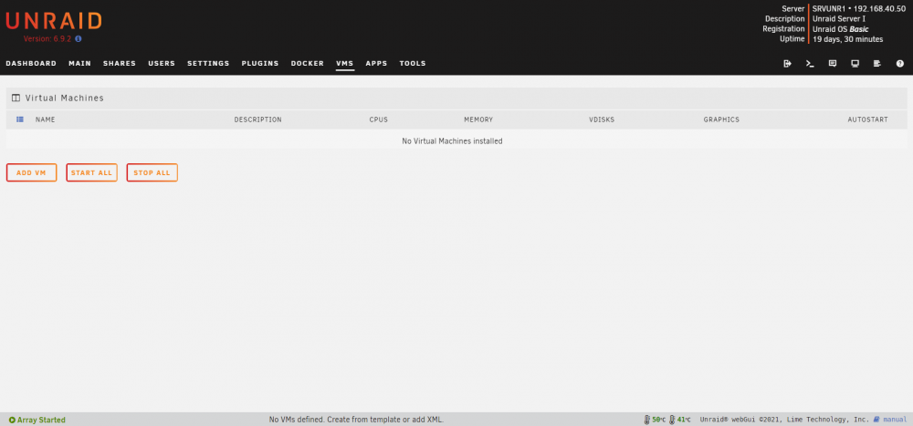Open the Plugins tab

pos(259,64)
